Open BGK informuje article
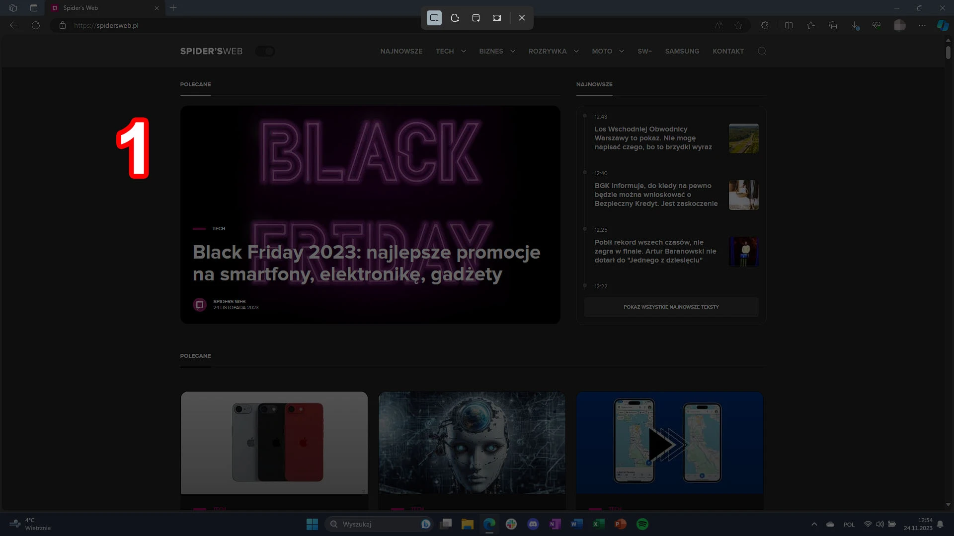This screenshot has width=954, height=536. coord(656,195)
